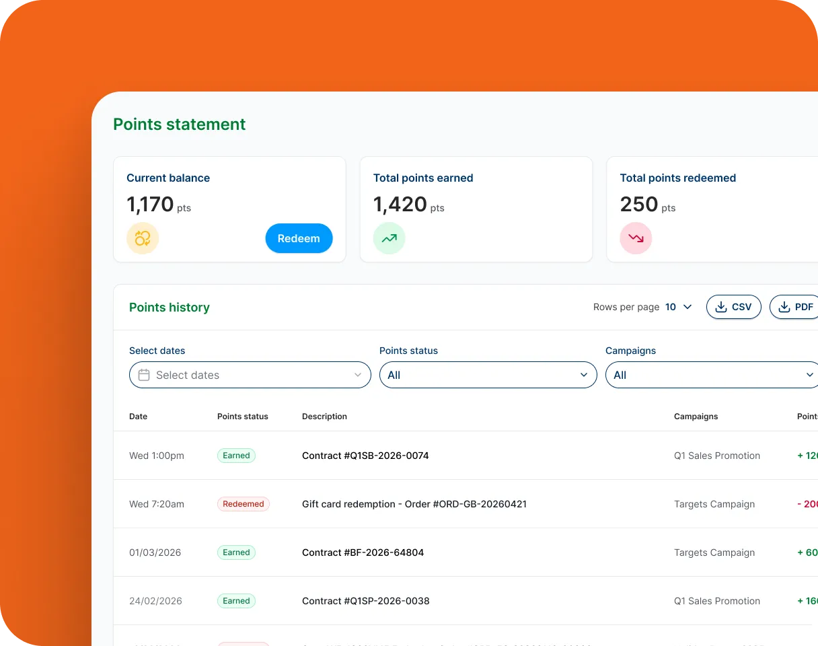
Task: Click the download icon in the PDF button
Action: (x=784, y=307)
